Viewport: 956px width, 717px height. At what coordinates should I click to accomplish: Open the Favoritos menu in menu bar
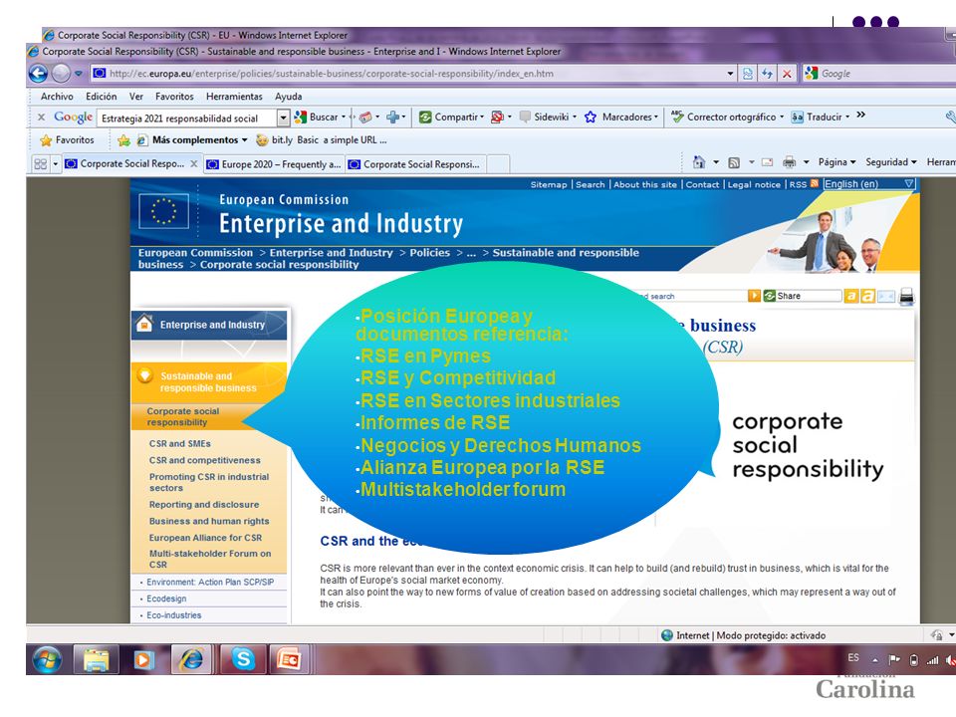pyautogui.click(x=174, y=97)
